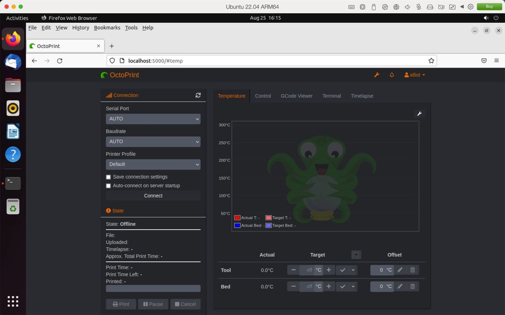The width and height of the screenshot is (505, 315).
Task: Edit Tool offset pencil icon
Action: pos(400,270)
